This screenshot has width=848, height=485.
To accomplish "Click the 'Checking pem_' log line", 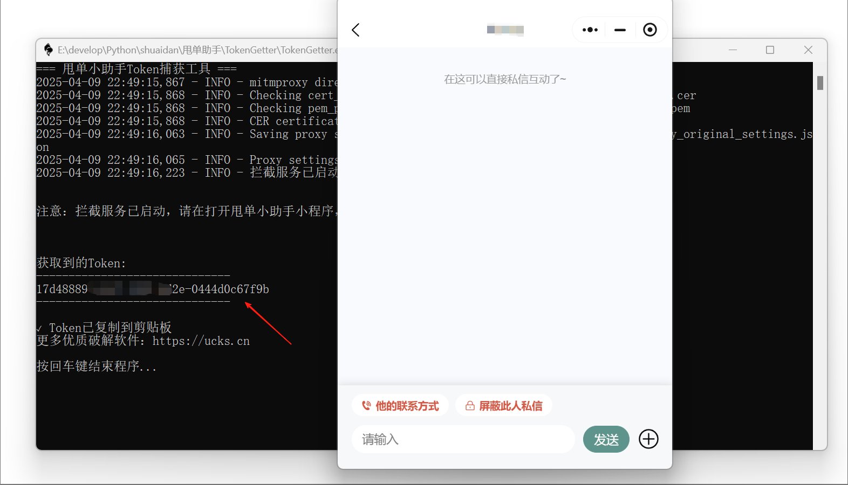I will [x=187, y=108].
